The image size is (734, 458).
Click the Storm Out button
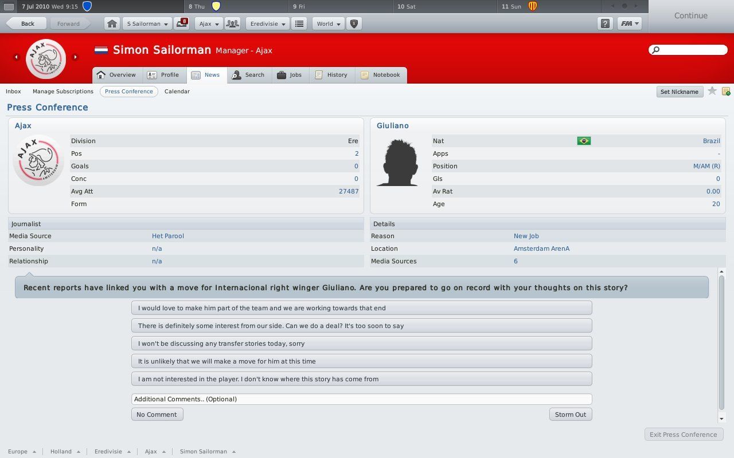570,414
